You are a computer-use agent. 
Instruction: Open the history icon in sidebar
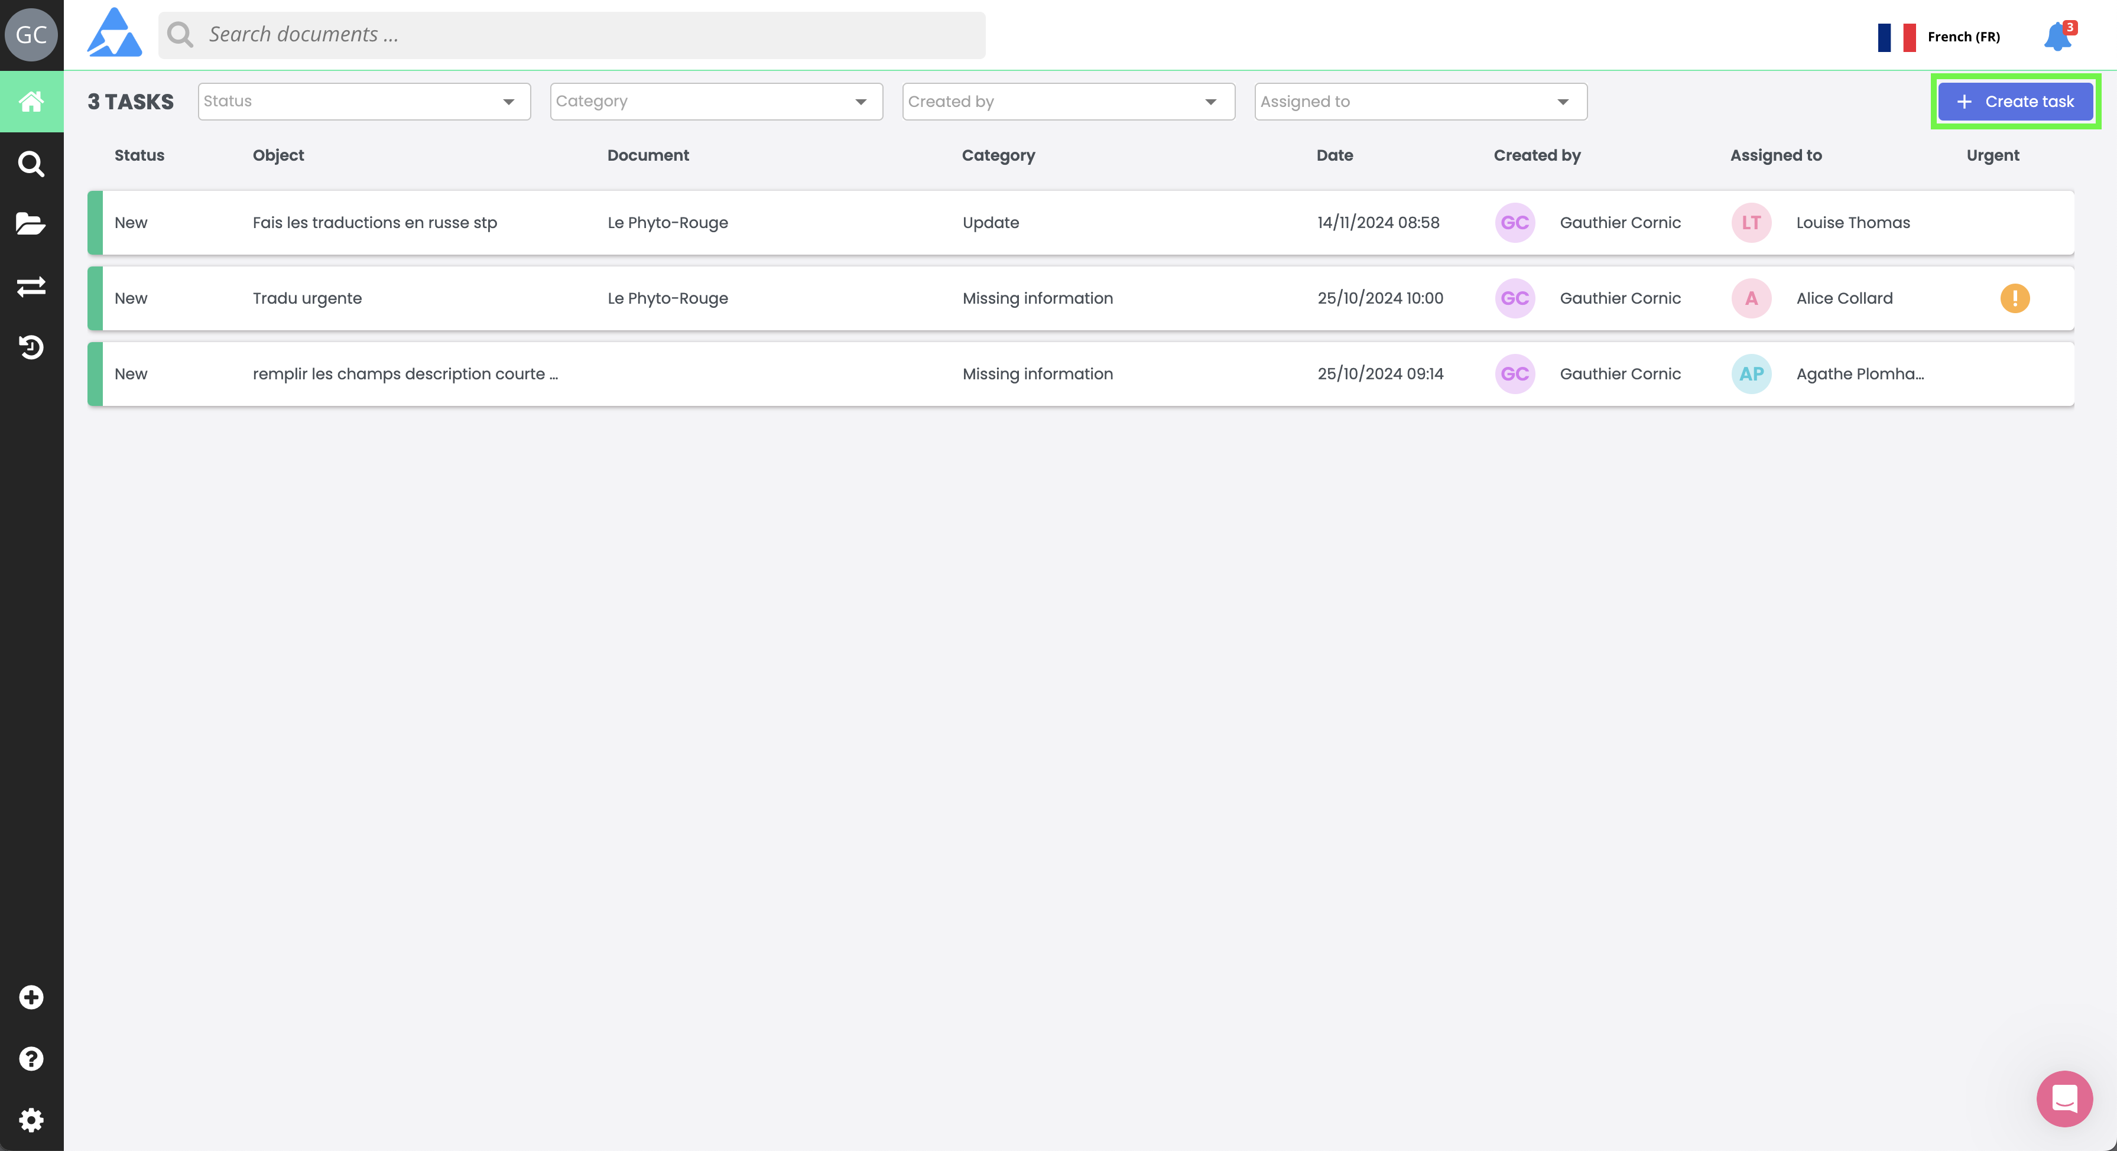point(31,347)
